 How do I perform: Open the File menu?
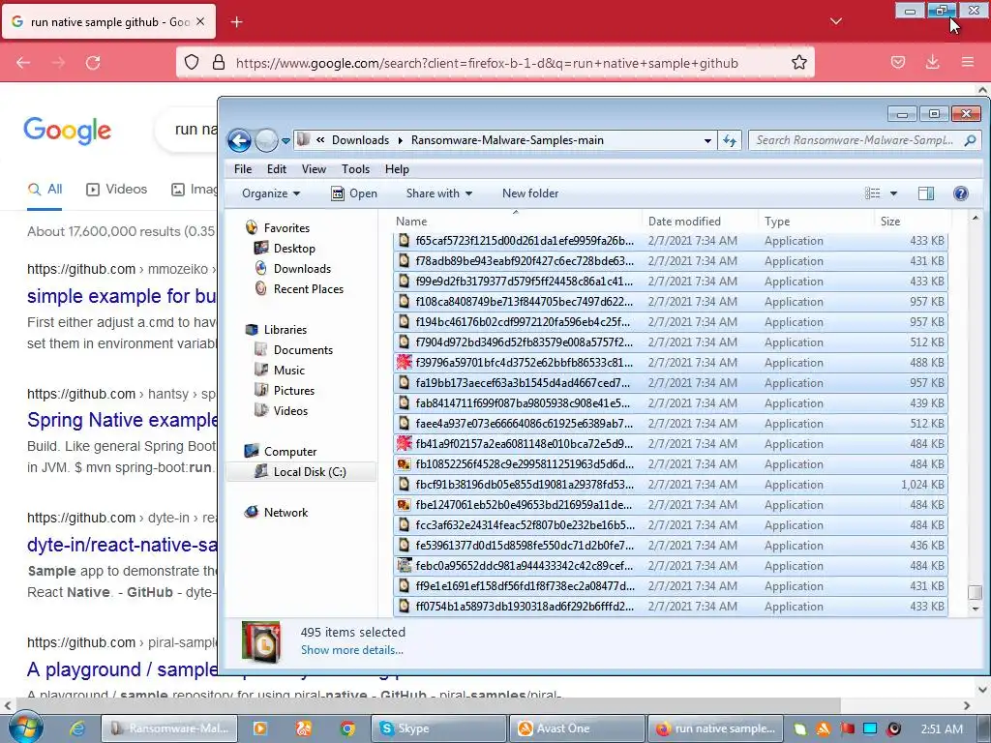[x=243, y=169]
